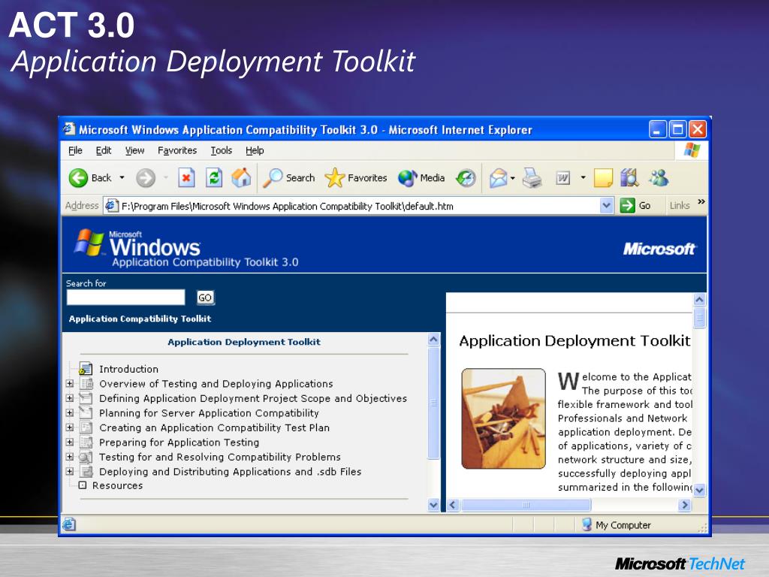Open the Application Compatibility Toolkit link

tap(140, 319)
